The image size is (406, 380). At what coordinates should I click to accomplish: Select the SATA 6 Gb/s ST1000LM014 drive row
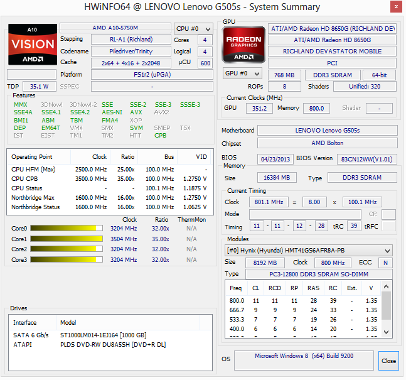click(x=110, y=335)
